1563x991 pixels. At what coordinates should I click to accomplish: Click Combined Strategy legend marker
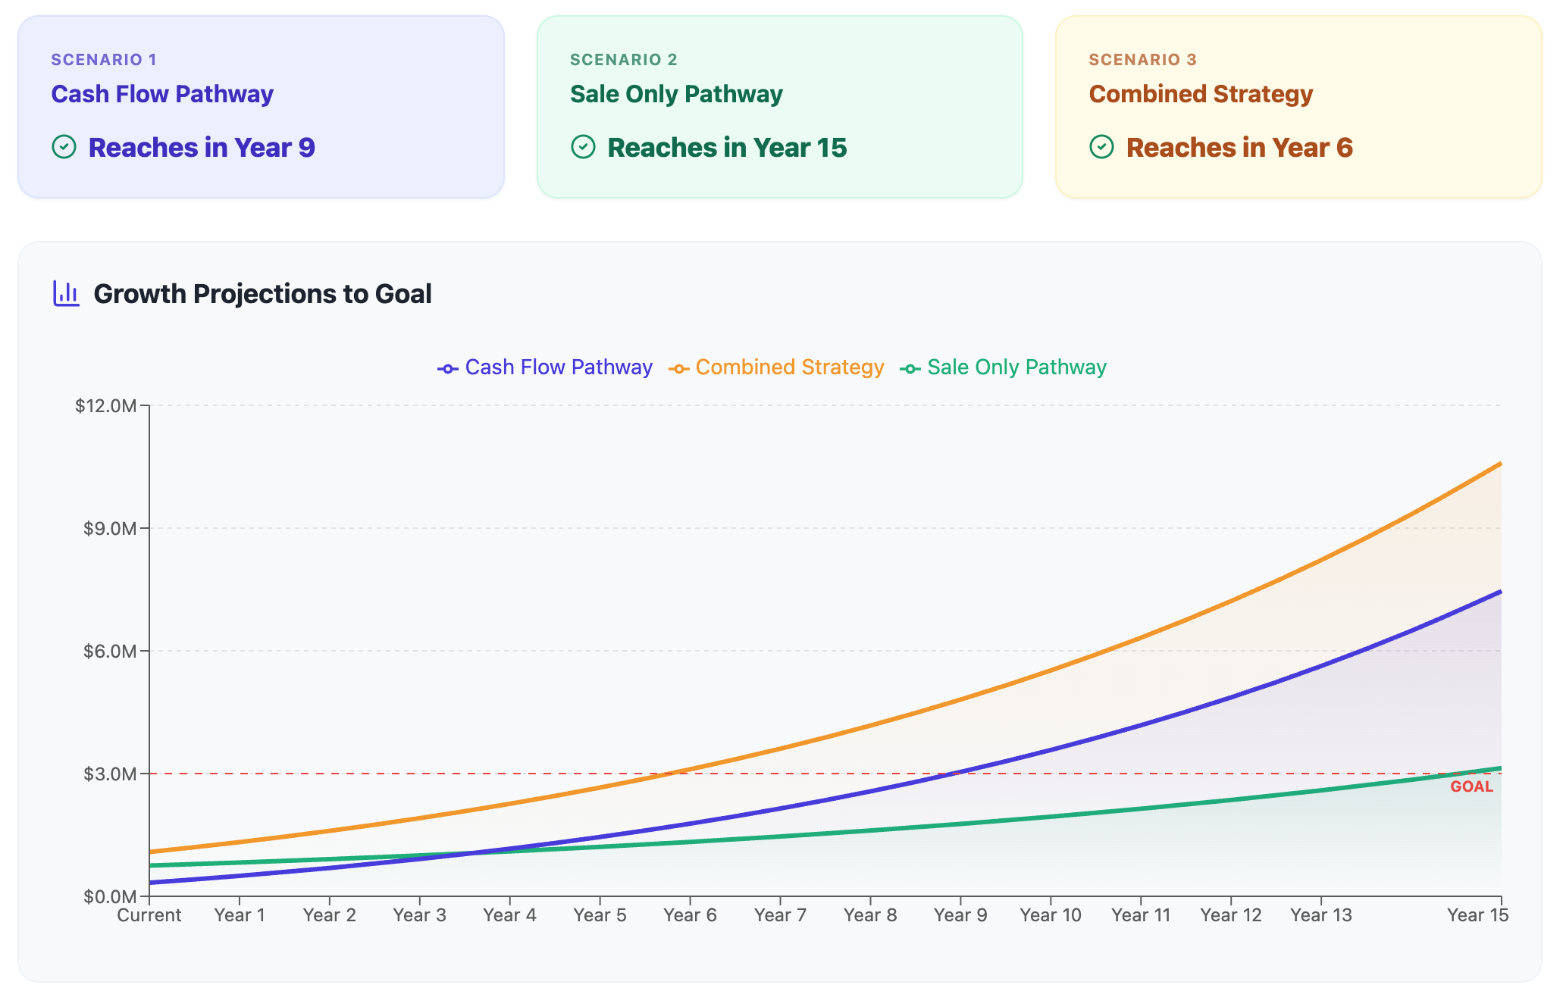point(678,369)
